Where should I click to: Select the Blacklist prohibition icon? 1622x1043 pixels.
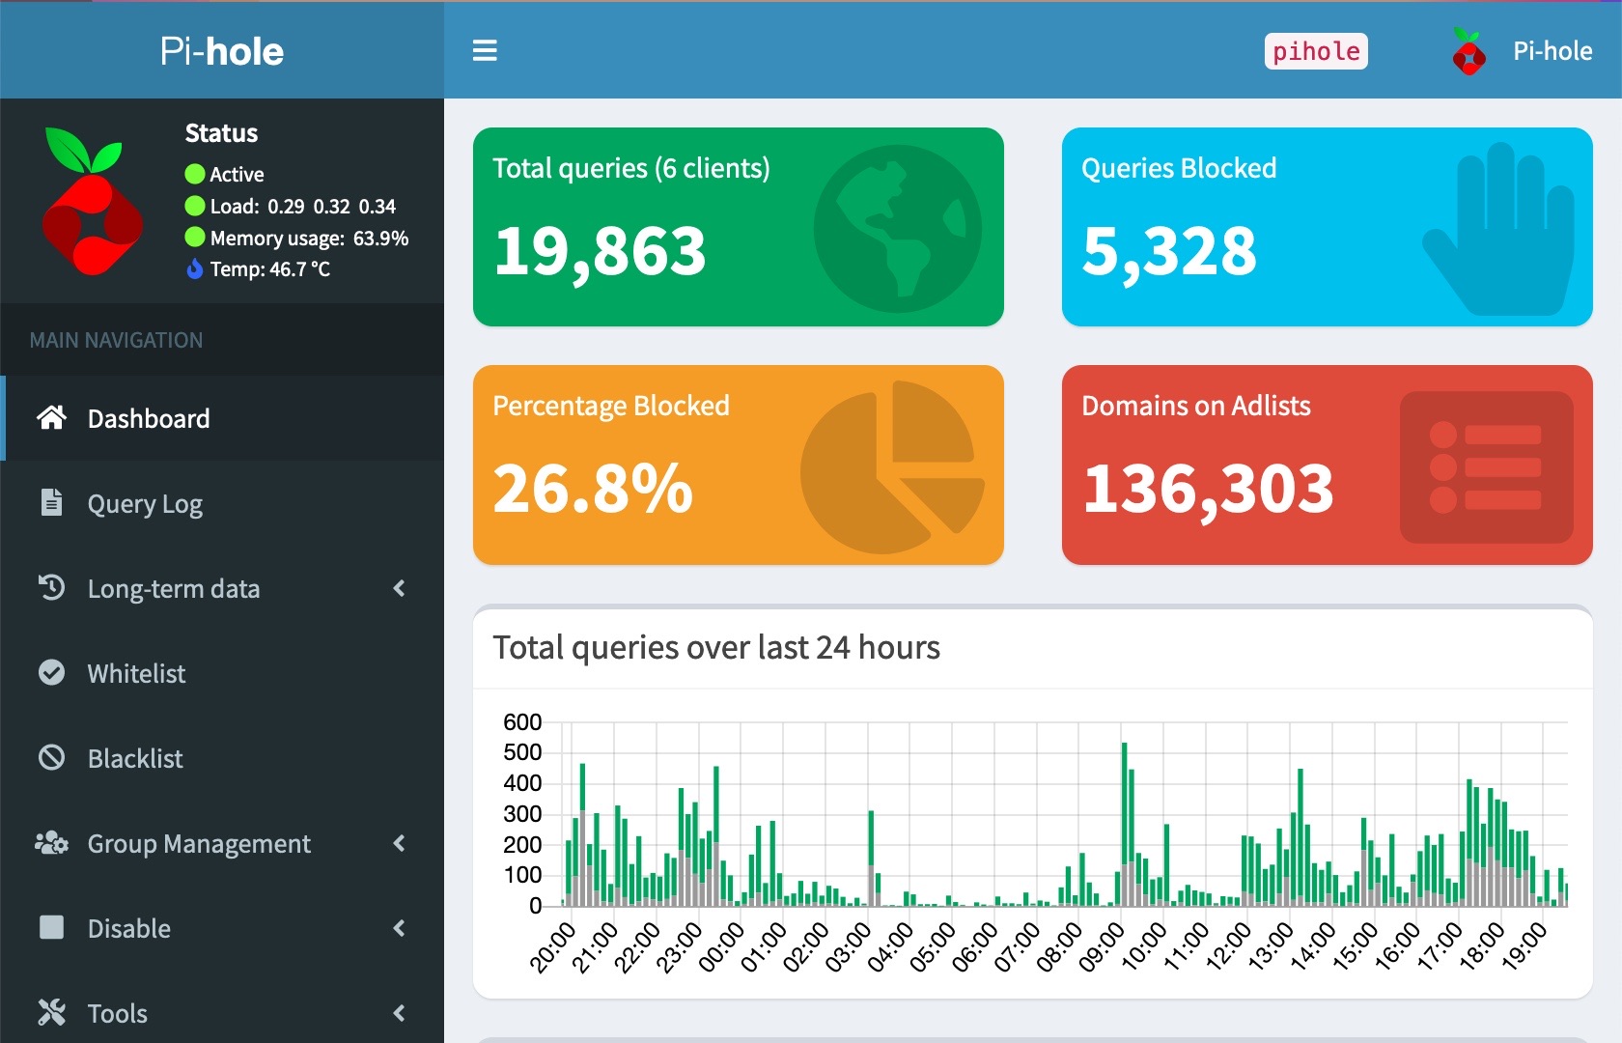[51, 758]
